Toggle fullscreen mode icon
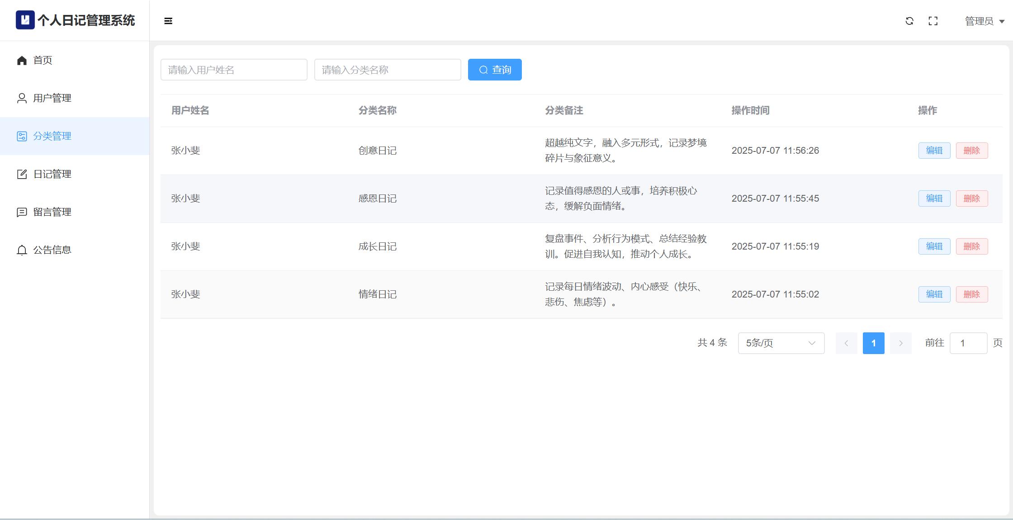The width and height of the screenshot is (1013, 520). [933, 21]
